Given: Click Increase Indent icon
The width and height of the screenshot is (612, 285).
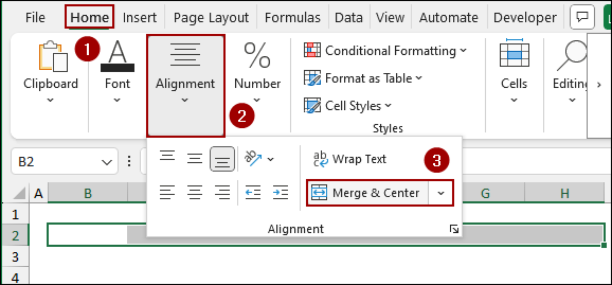Looking at the screenshot, I should (x=280, y=192).
